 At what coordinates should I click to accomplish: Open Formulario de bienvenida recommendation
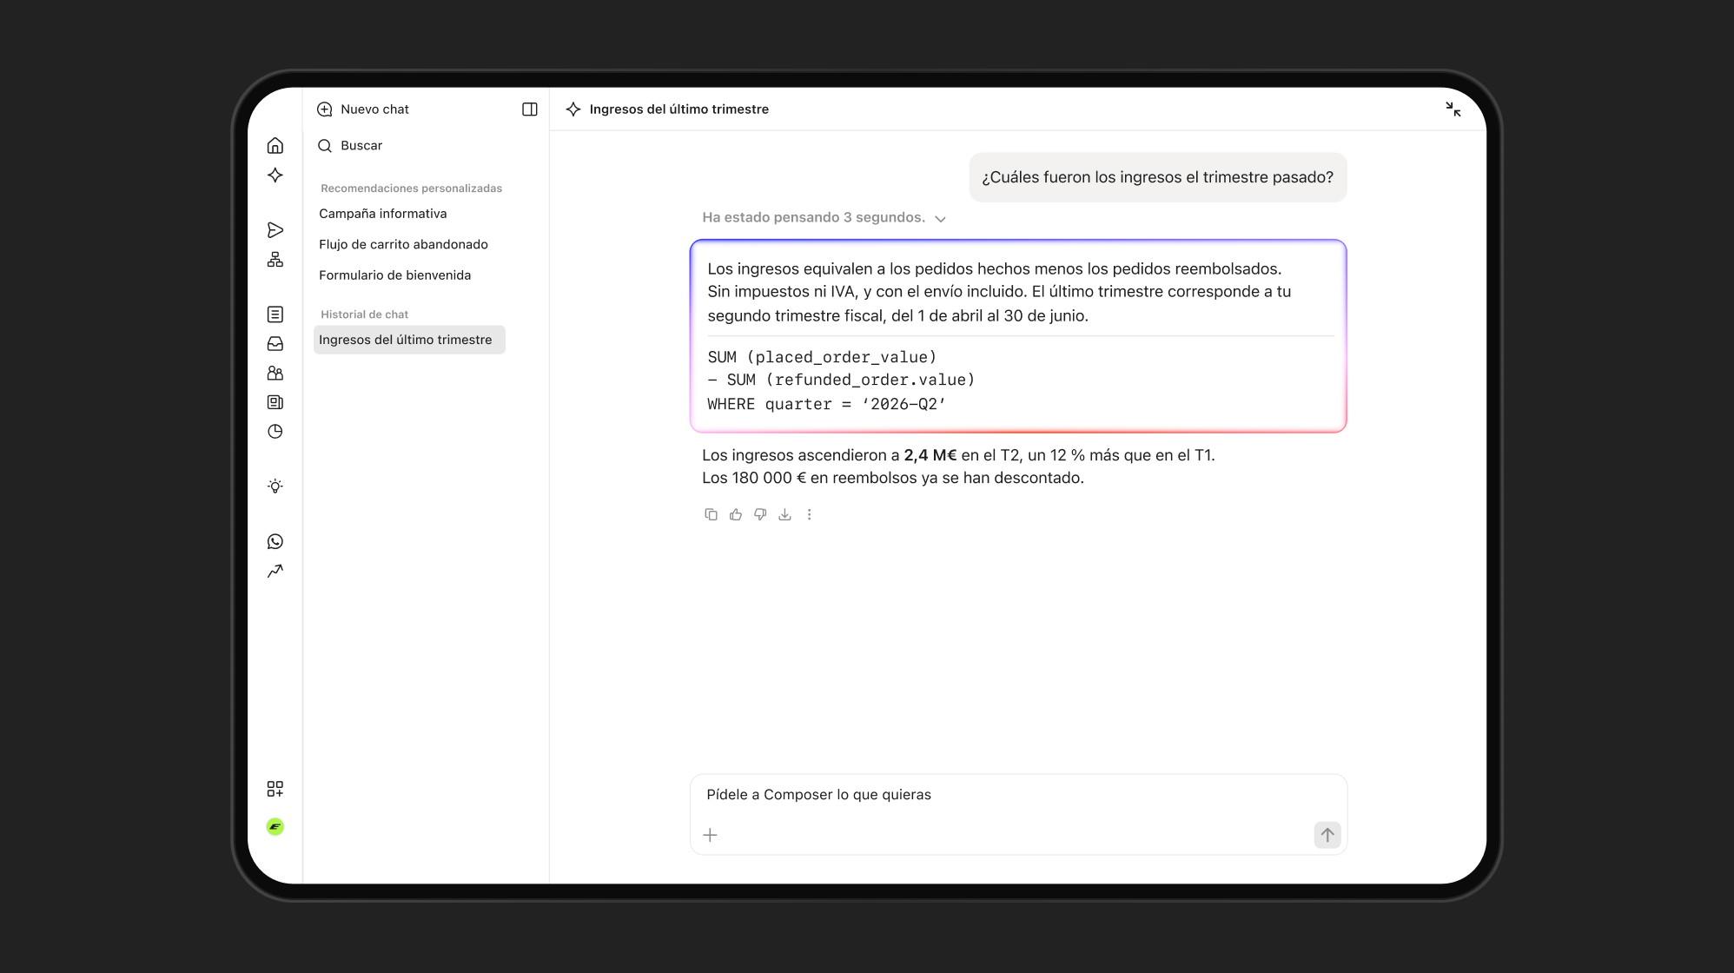coord(394,275)
